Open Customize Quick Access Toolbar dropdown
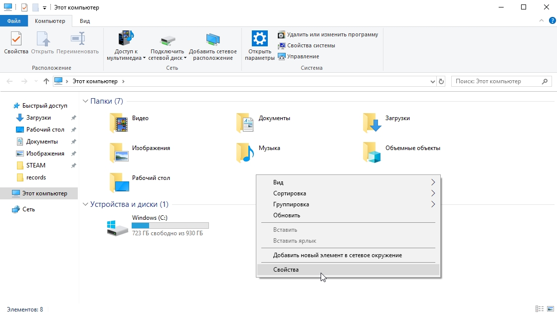 (x=44, y=7)
